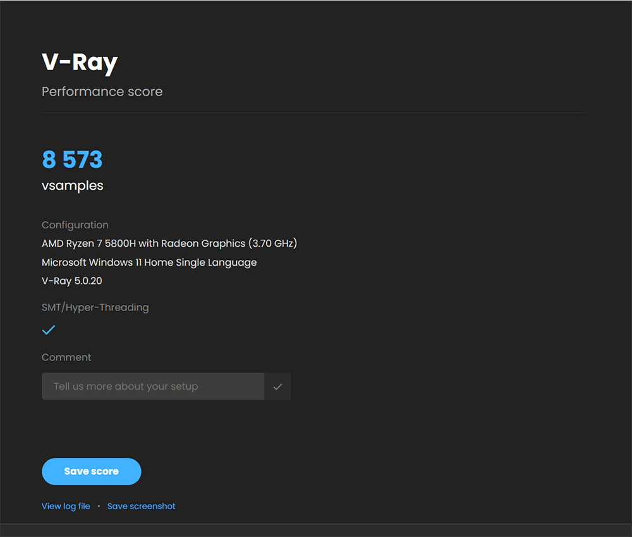
Task: Click the AMD Ryzen 7 5800H configuration line
Action: [169, 244]
